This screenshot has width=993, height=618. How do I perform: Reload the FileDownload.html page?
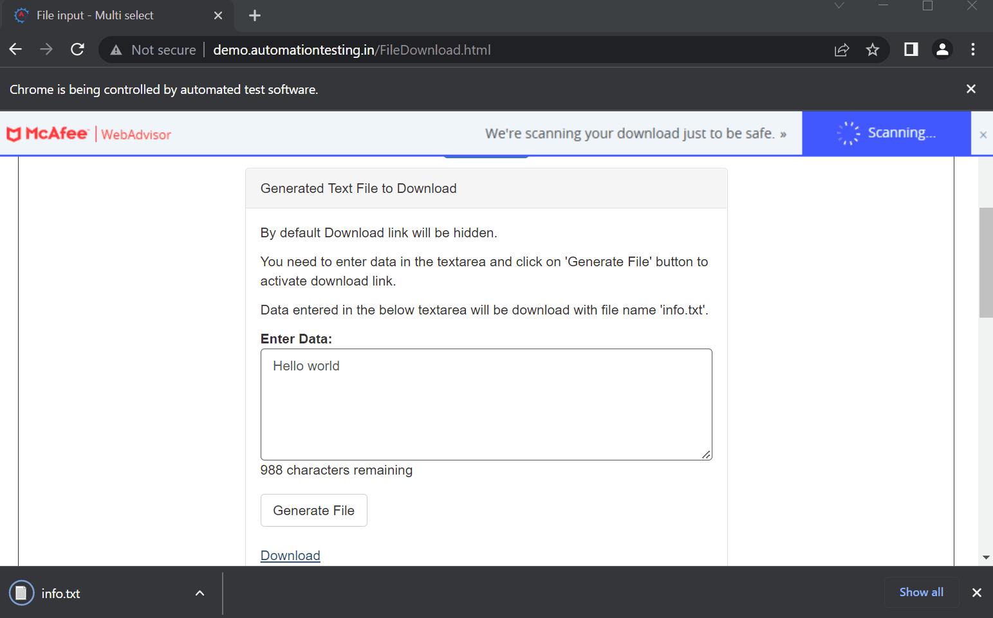point(77,50)
